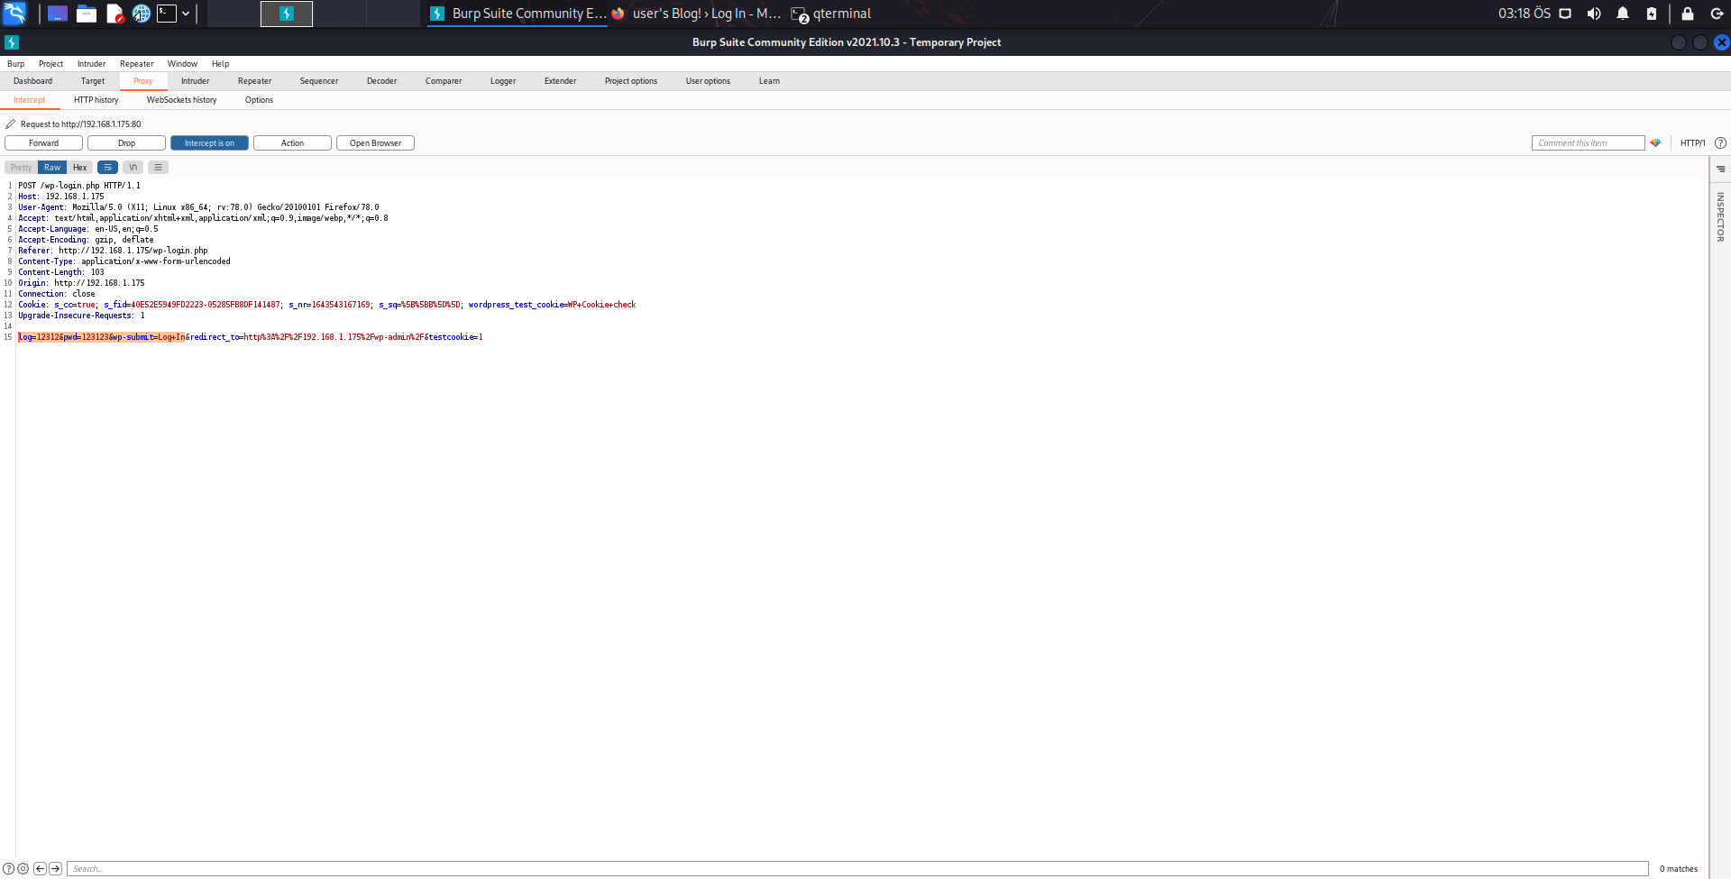Click the pencil edit target icon
1731x879 pixels.
tap(11, 124)
